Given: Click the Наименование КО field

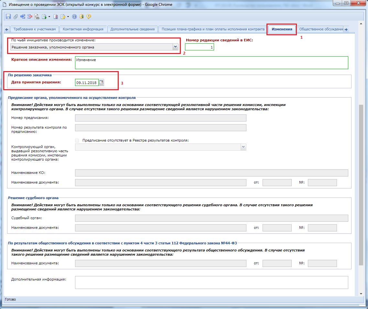Looking at the screenshot, I should 211,173.
